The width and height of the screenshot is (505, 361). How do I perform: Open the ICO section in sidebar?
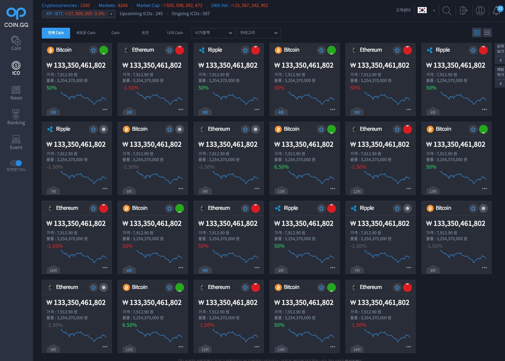click(x=16, y=68)
